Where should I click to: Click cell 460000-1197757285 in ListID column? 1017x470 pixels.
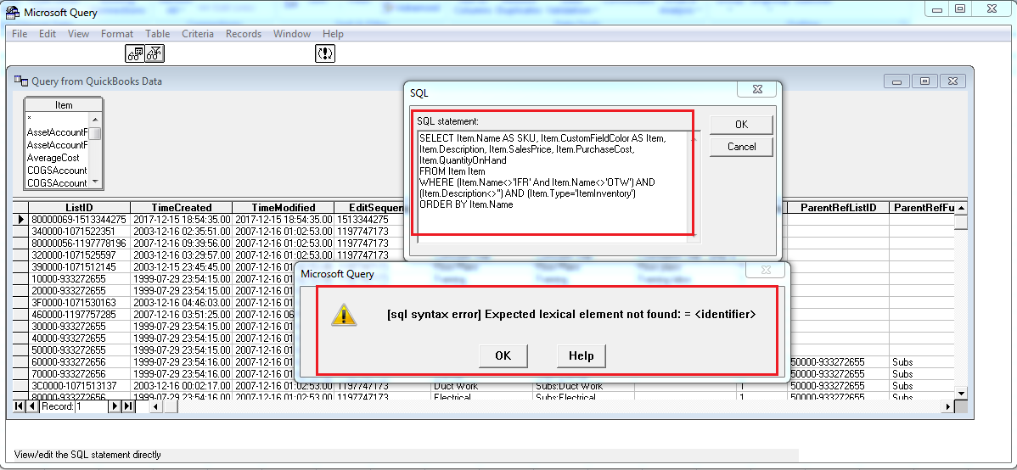pyautogui.click(x=80, y=315)
